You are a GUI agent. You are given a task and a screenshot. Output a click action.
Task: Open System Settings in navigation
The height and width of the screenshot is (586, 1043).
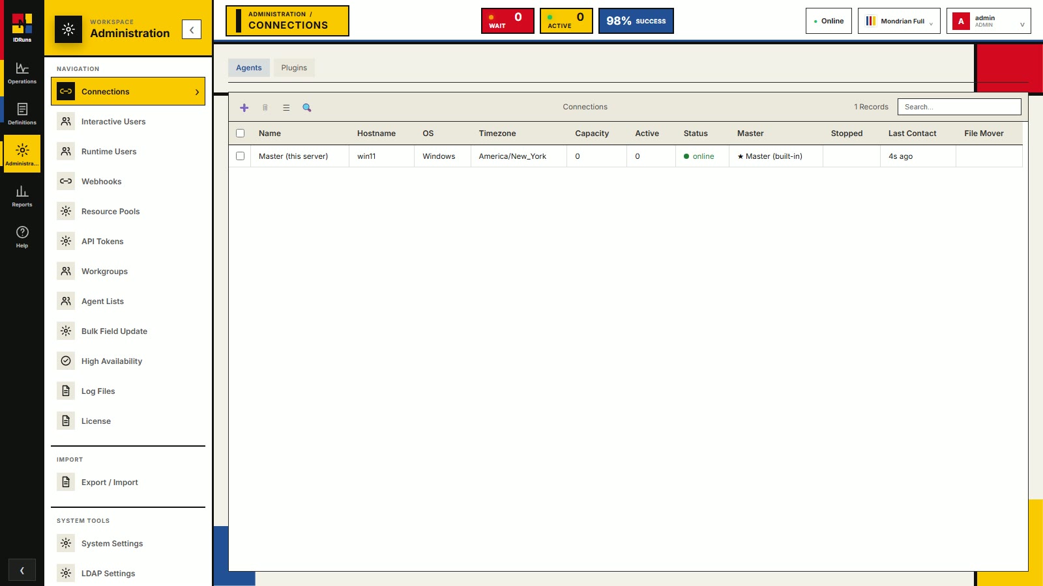128,543
